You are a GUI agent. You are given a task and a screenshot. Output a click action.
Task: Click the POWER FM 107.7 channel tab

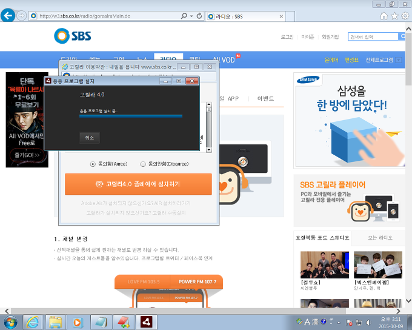pyautogui.click(x=197, y=281)
